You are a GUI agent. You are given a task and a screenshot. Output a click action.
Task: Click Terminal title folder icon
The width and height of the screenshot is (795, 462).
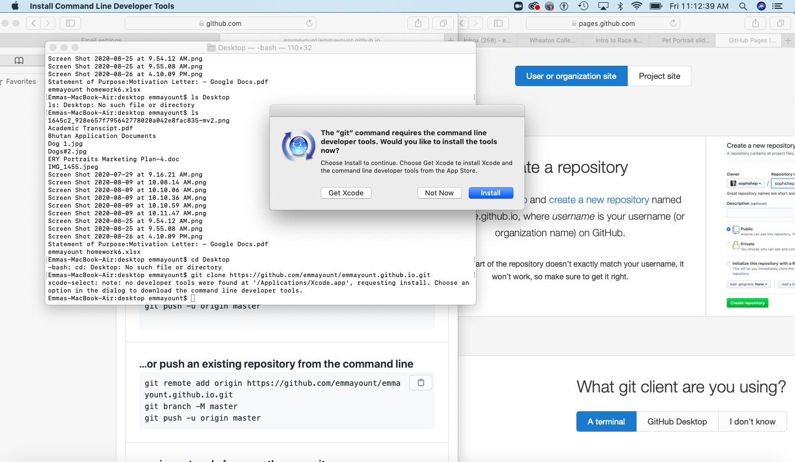pyautogui.click(x=211, y=48)
